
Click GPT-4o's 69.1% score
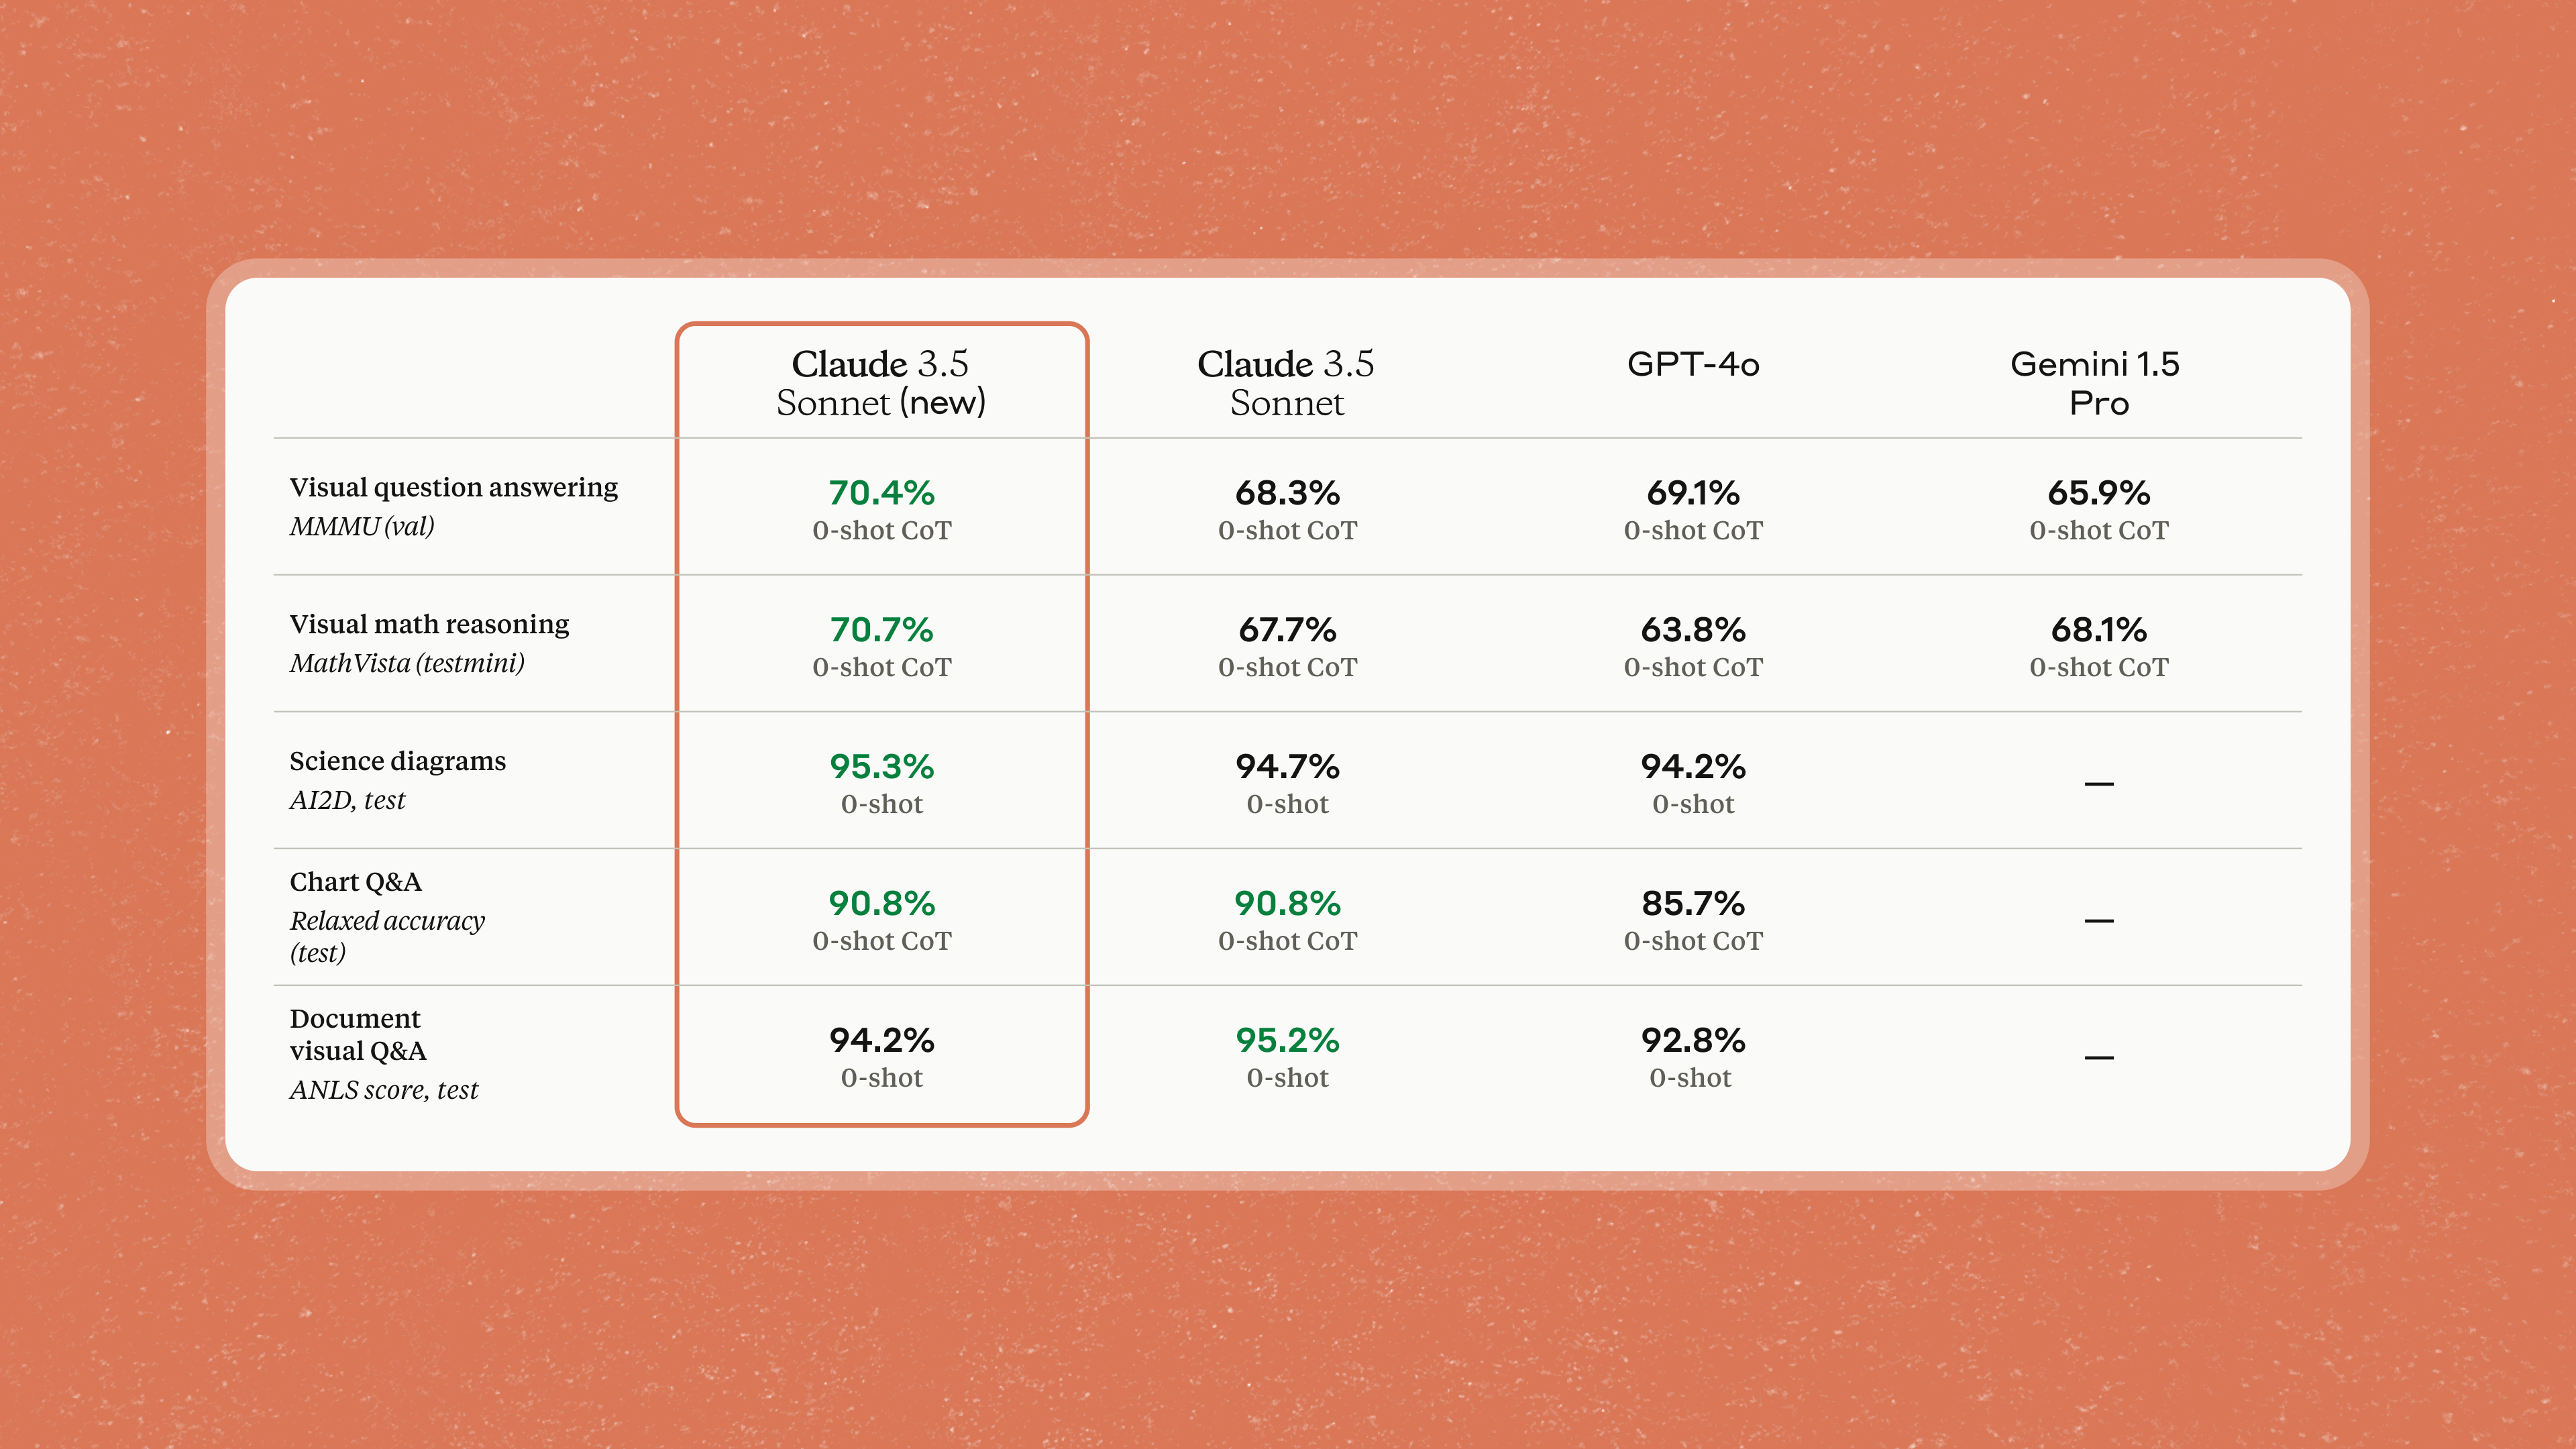(x=1693, y=493)
